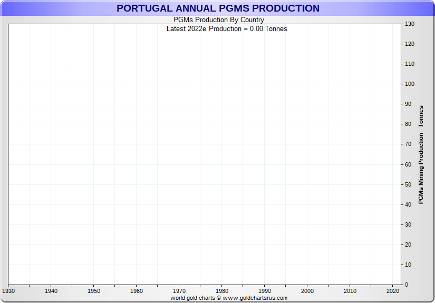Pick the 1990 label on the time axis

tap(265, 291)
